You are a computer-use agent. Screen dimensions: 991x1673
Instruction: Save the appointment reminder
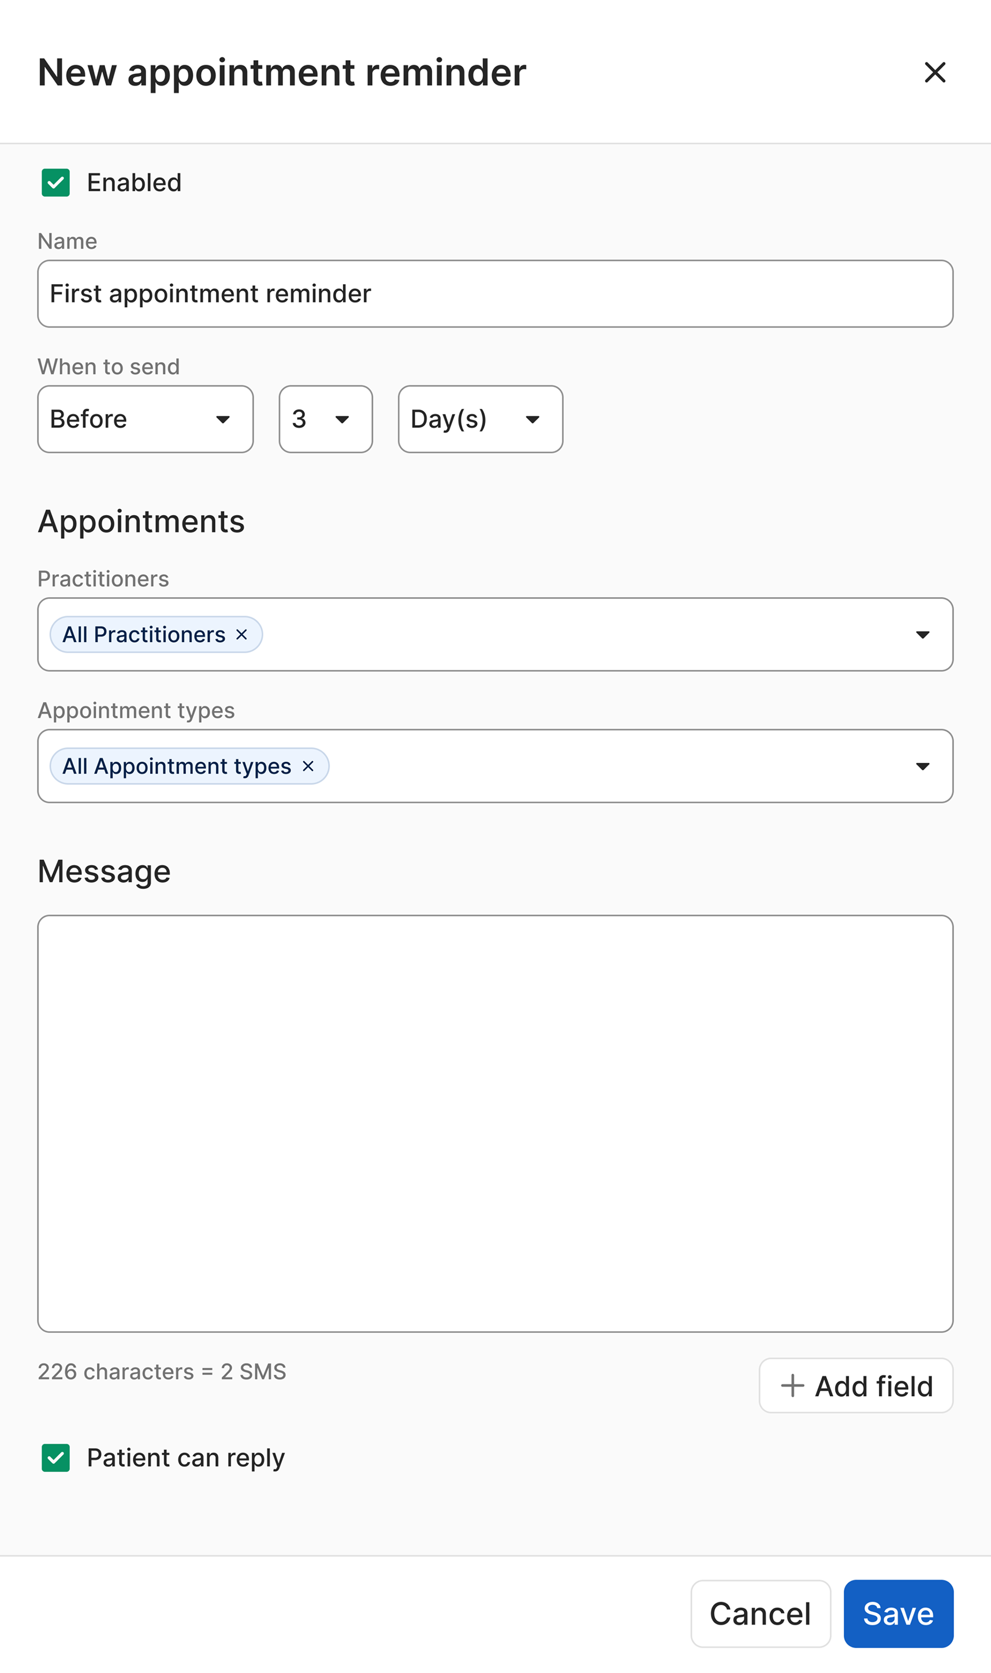pyautogui.click(x=897, y=1614)
